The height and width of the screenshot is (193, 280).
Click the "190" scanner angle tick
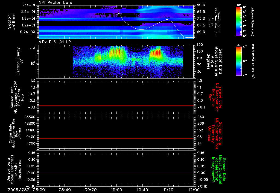pyautogui.click(x=200, y=45)
